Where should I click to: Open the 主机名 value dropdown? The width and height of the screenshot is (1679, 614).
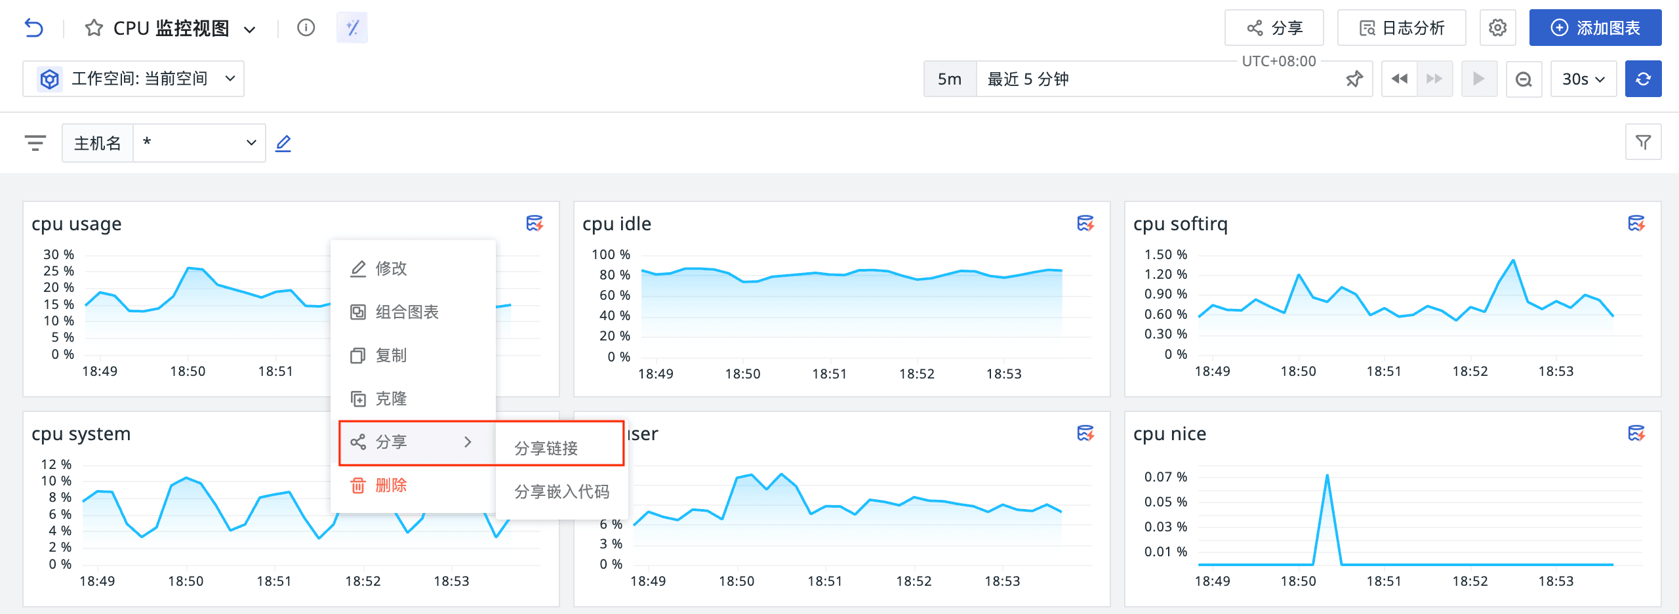[199, 143]
